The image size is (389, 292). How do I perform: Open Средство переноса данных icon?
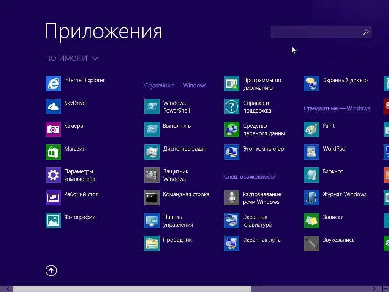click(232, 129)
